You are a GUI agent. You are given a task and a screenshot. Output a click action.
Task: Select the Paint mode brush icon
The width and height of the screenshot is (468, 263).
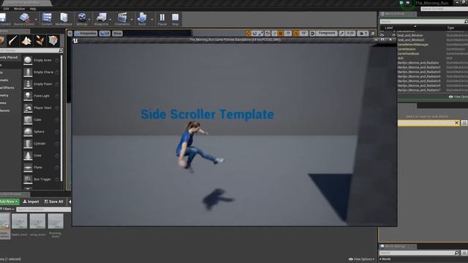click(x=13, y=40)
